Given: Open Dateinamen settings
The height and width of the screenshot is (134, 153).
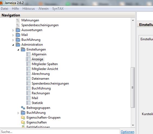Looking at the screenshot, I should click(40, 79).
